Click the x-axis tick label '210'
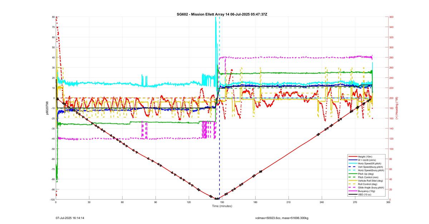The image size is (429, 224). (x=289, y=202)
